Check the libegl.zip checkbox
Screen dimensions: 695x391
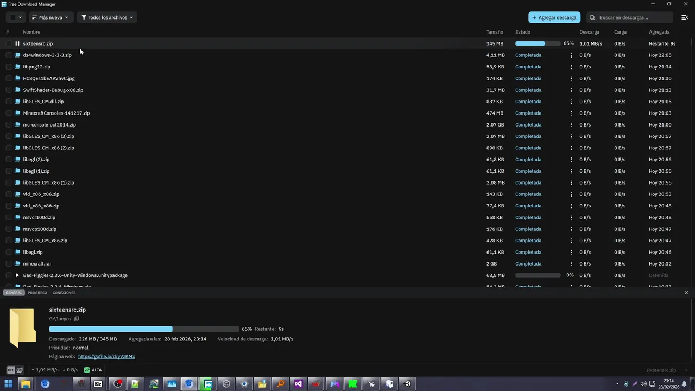[x=8, y=252]
